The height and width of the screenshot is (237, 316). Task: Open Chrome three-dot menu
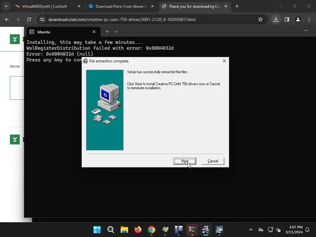pos(309,19)
